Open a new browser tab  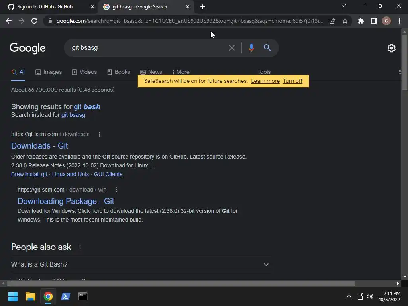(x=203, y=7)
